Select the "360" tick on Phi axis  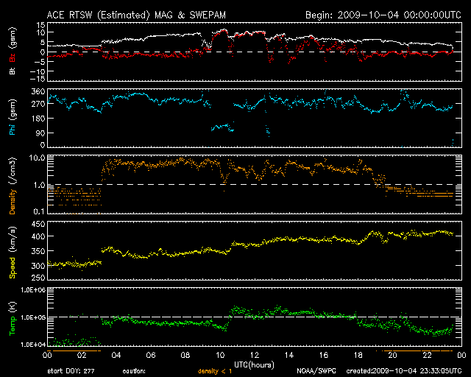coord(38,91)
